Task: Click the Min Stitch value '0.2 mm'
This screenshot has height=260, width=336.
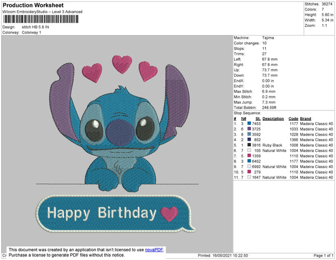Action: pyautogui.click(x=269, y=97)
